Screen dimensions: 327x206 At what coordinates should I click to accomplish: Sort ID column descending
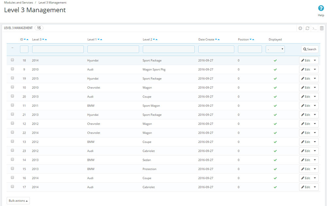(25, 40)
